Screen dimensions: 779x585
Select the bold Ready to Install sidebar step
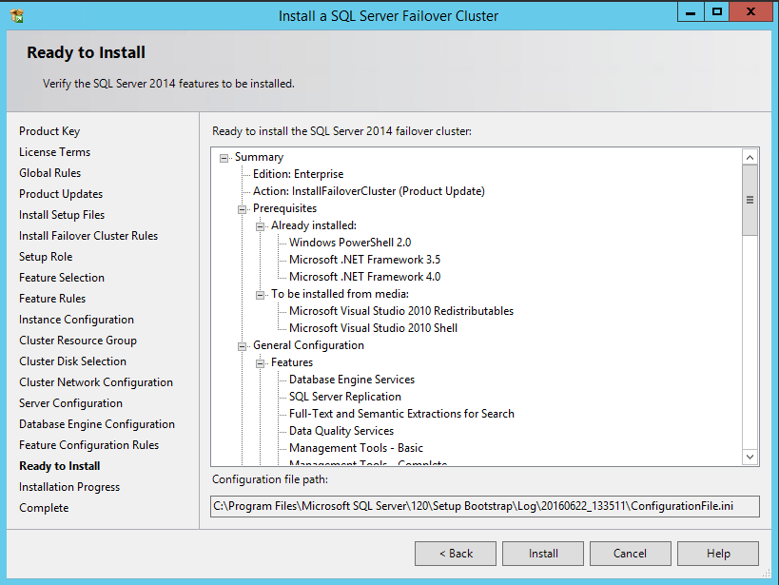[60, 466]
